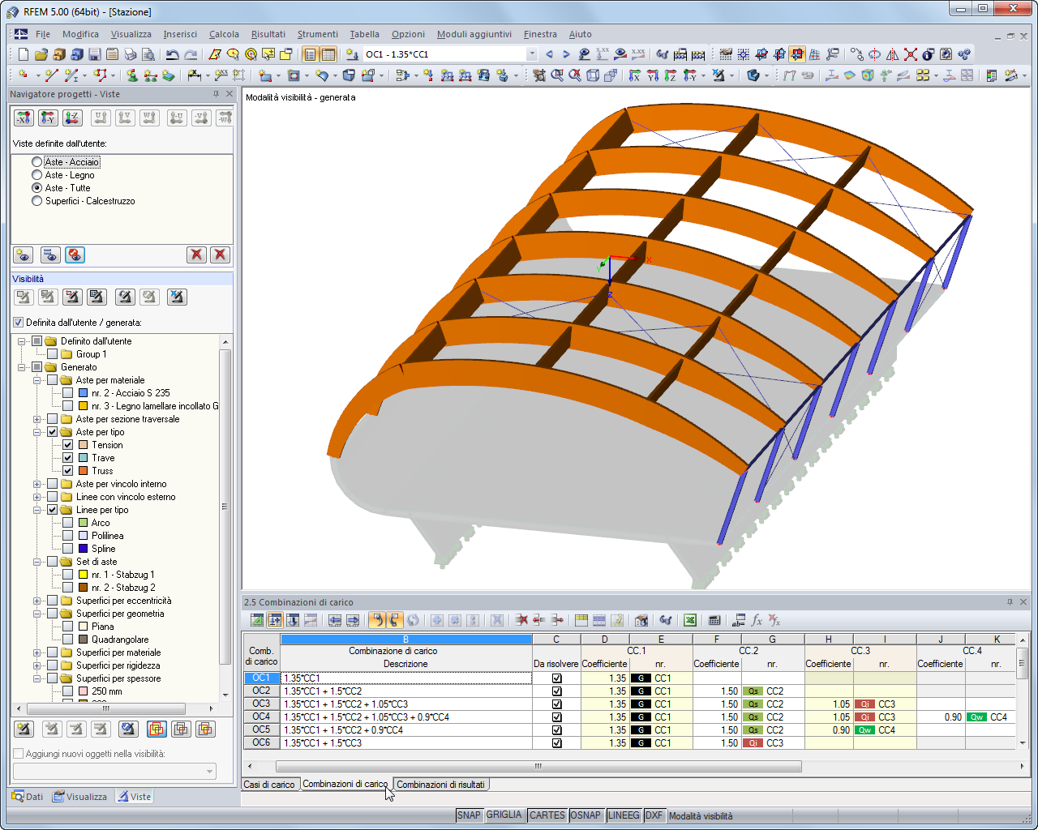Click the Save floppy disk icon
The image size is (1038, 830).
coord(95,54)
